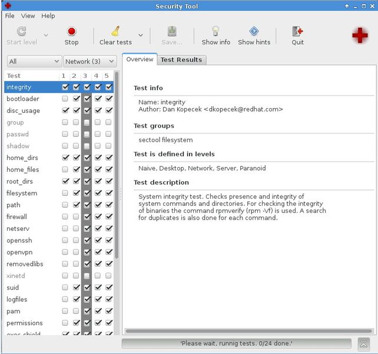378x354 pixels.
Task: Open the Clear tests dropdown arrow
Action: 141,35
